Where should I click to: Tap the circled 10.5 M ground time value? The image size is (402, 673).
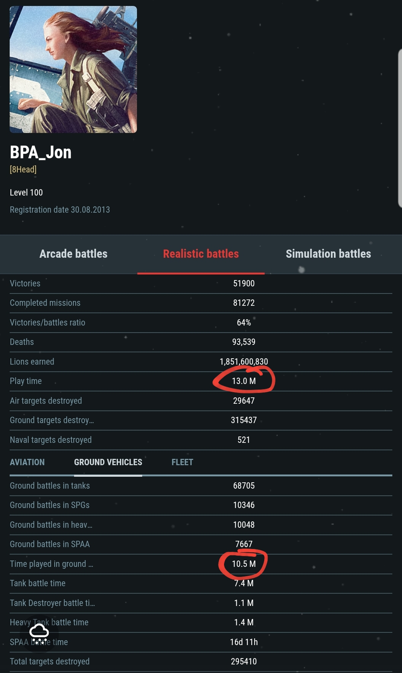coord(244,564)
